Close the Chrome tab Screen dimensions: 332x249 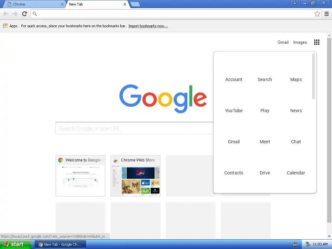pos(62,4)
